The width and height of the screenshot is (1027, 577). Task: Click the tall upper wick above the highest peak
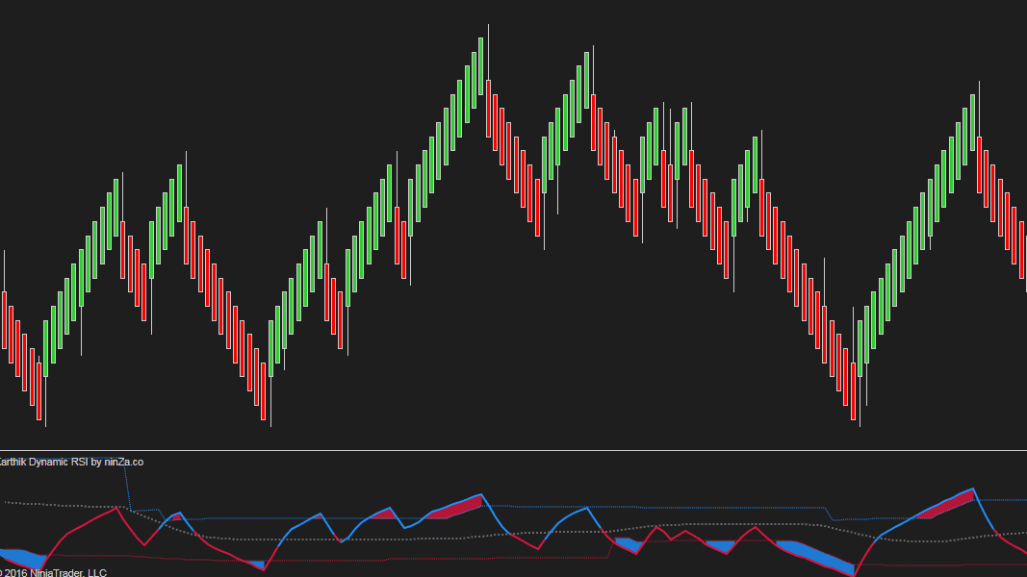(488, 43)
